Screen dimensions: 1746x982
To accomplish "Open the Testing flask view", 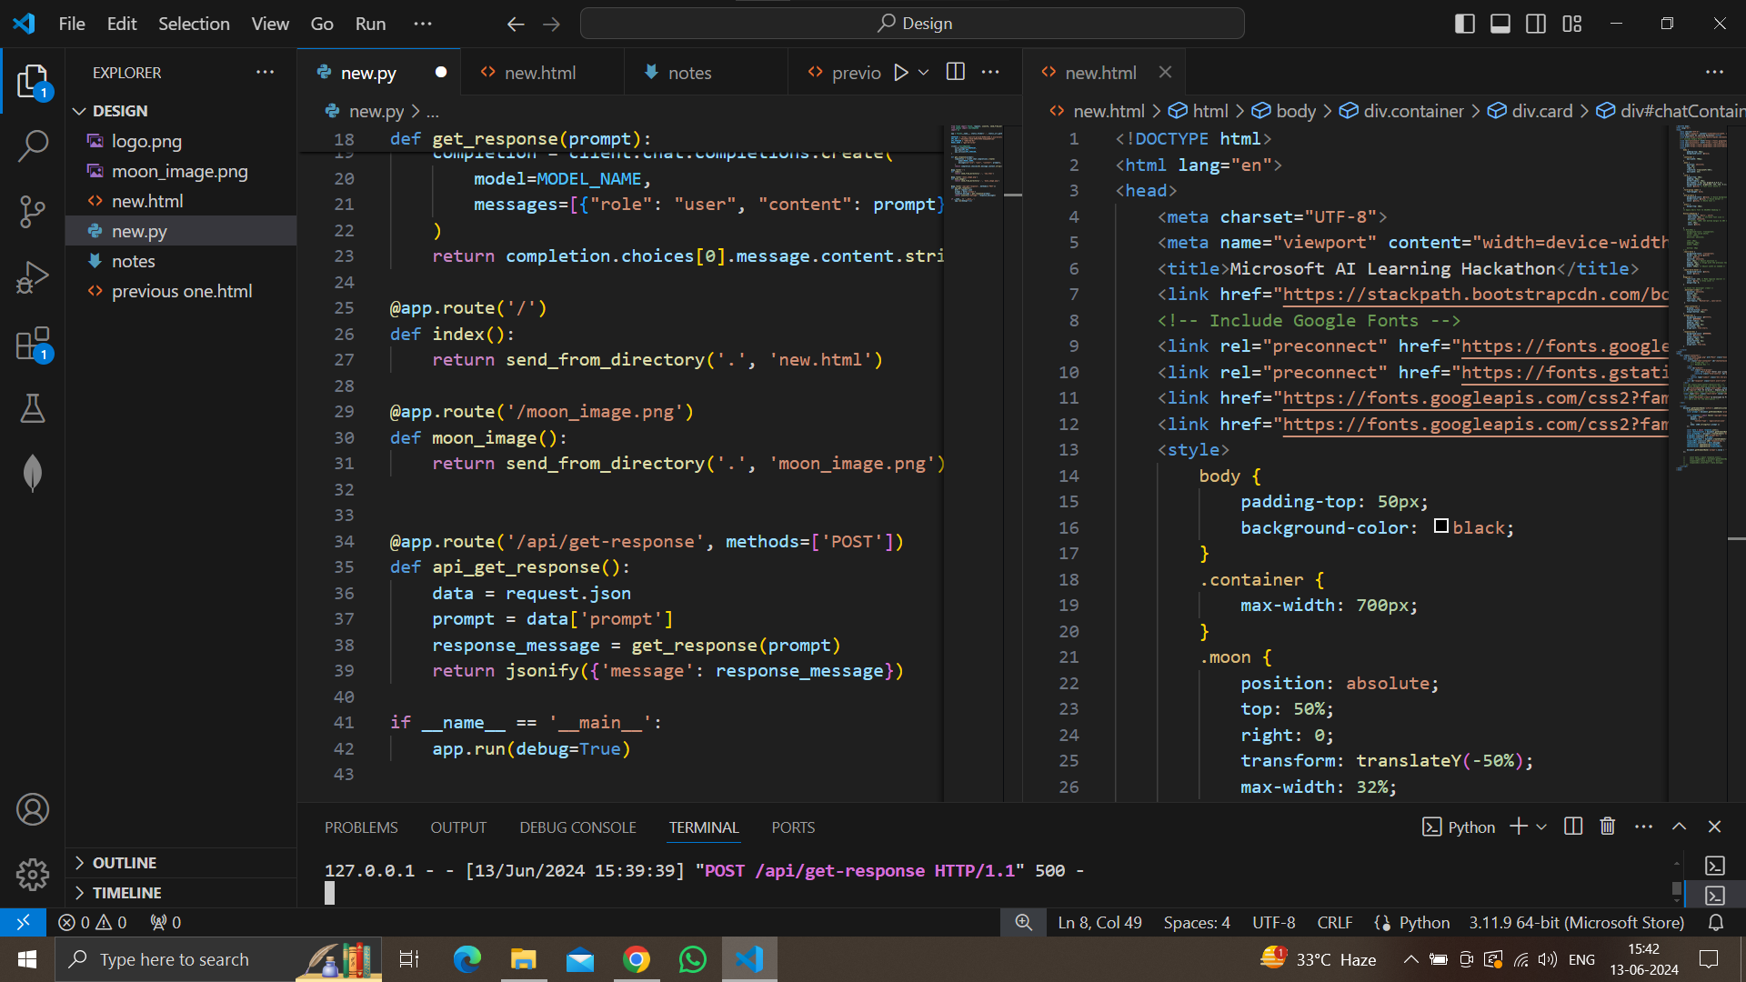I will click(x=33, y=409).
